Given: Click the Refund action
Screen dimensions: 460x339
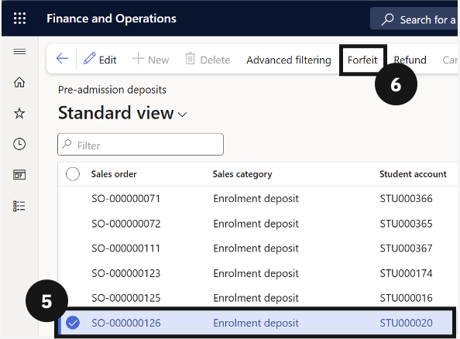Looking at the screenshot, I should [x=410, y=60].
